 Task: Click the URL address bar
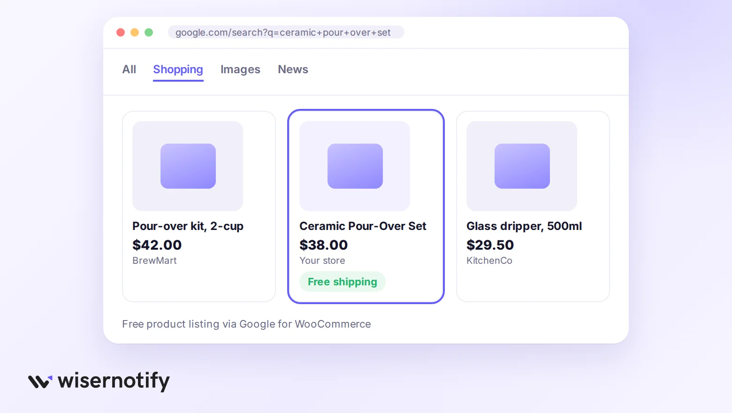[x=286, y=32]
